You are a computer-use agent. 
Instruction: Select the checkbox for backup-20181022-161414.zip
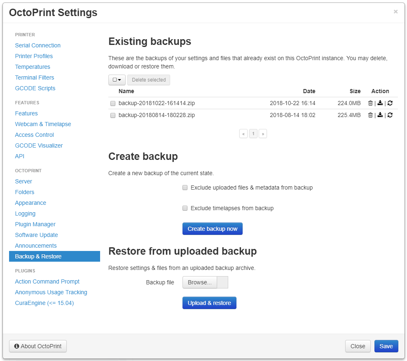click(113, 103)
